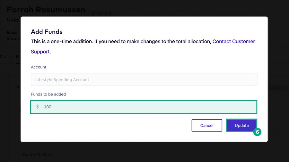Click the ACTIVE status label
Viewport: 289px width, 162px height.
104,13
